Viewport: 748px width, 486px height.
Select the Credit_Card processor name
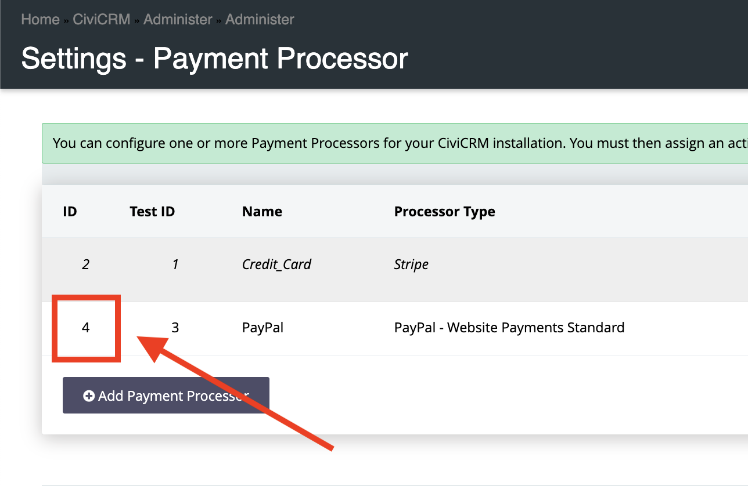pos(276,264)
